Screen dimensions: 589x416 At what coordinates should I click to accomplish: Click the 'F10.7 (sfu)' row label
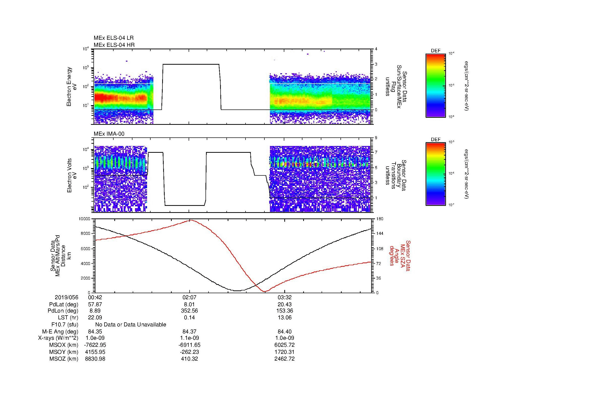pyautogui.click(x=65, y=325)
